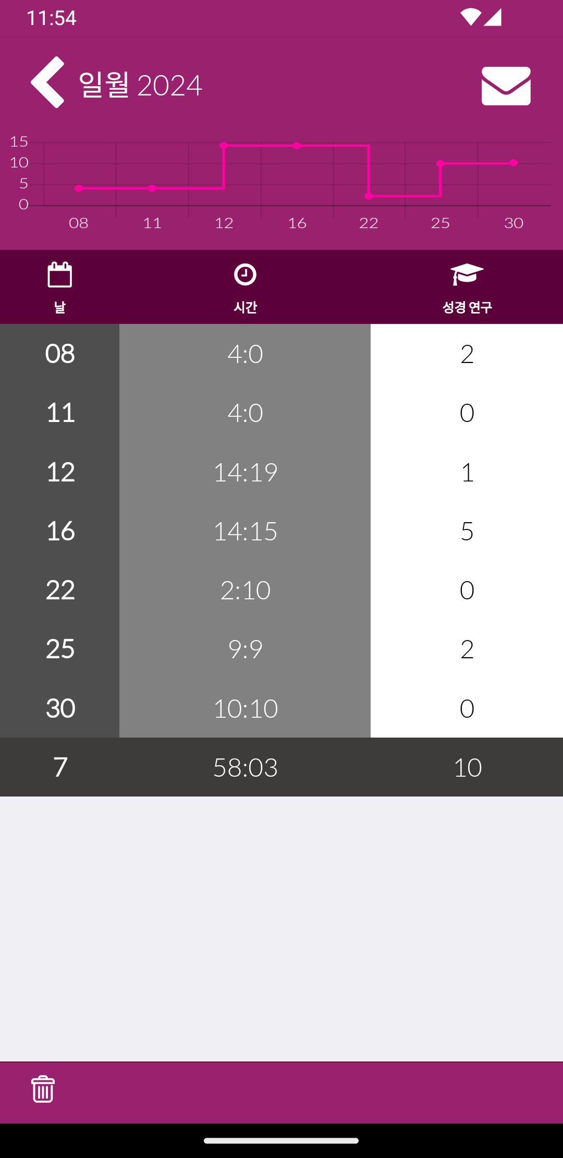Tap the 9:9 time entry for day 25

click(245, 649)
